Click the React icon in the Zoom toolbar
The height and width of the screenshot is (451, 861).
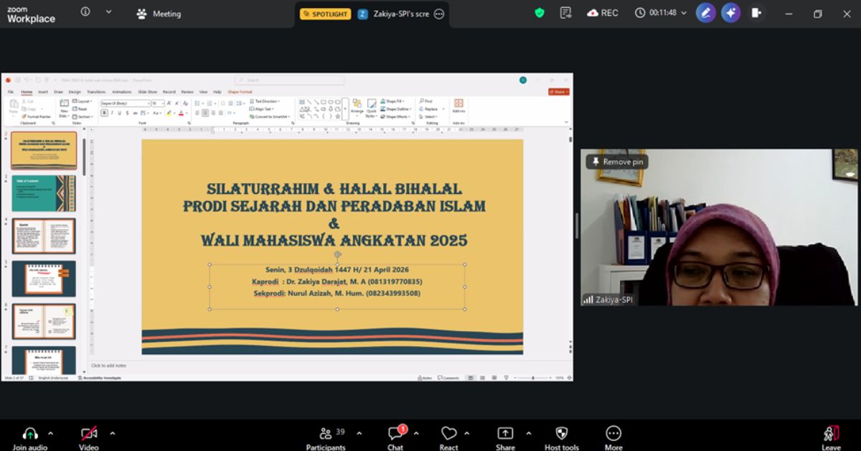[x=448, y=434]
